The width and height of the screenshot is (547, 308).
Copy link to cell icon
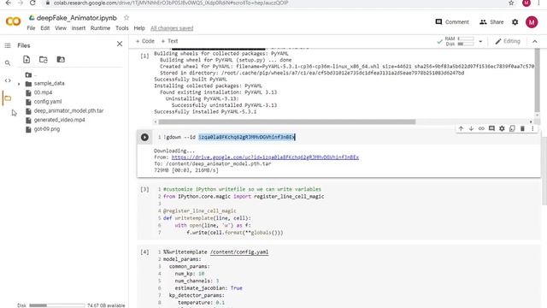(x=481, y=128)
